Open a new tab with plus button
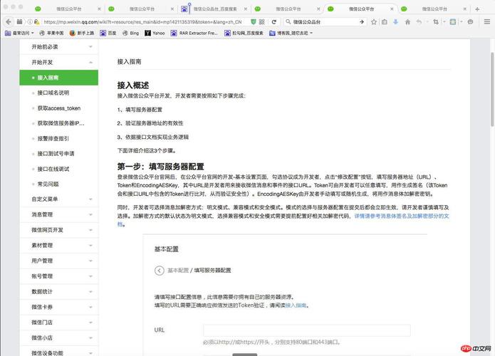Image resolution: width=495 pixels, height=356 pixels. [x=477, y=9]
